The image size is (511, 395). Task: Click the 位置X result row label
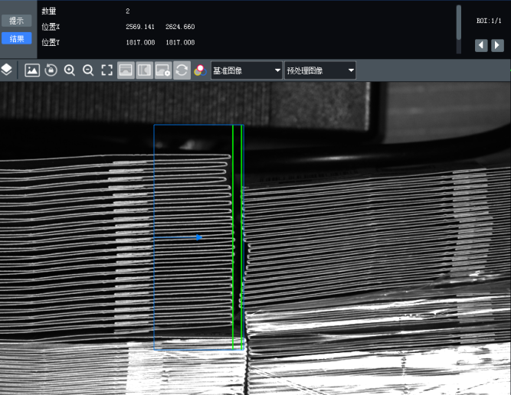click(50, 27)
